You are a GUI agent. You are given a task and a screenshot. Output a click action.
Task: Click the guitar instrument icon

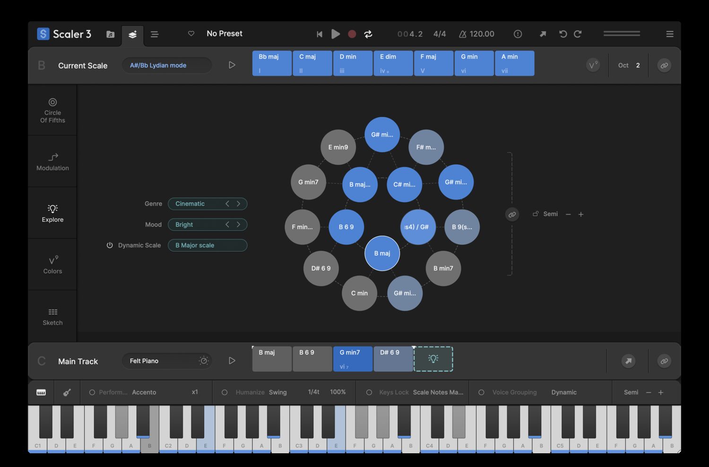(x=67, y=392)
